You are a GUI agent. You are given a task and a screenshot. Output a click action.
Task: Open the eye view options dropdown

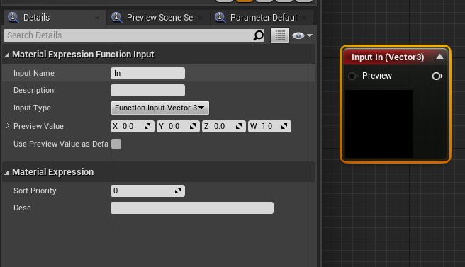pos(302,35)
